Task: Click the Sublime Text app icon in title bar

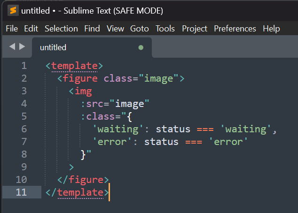Action: [x=13, y=10]
